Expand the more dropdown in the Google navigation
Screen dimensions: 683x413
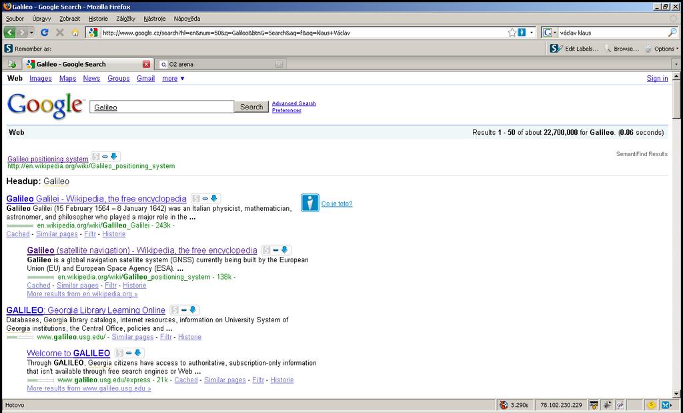pyautogui.click(x=173, y=79)
